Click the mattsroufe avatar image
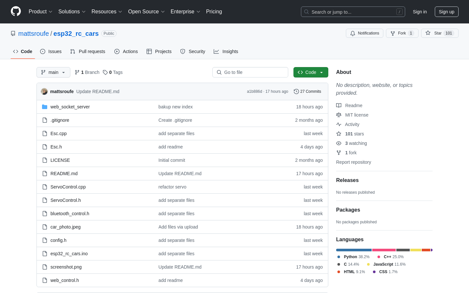469x293 pixels. [x=44, y=91]
